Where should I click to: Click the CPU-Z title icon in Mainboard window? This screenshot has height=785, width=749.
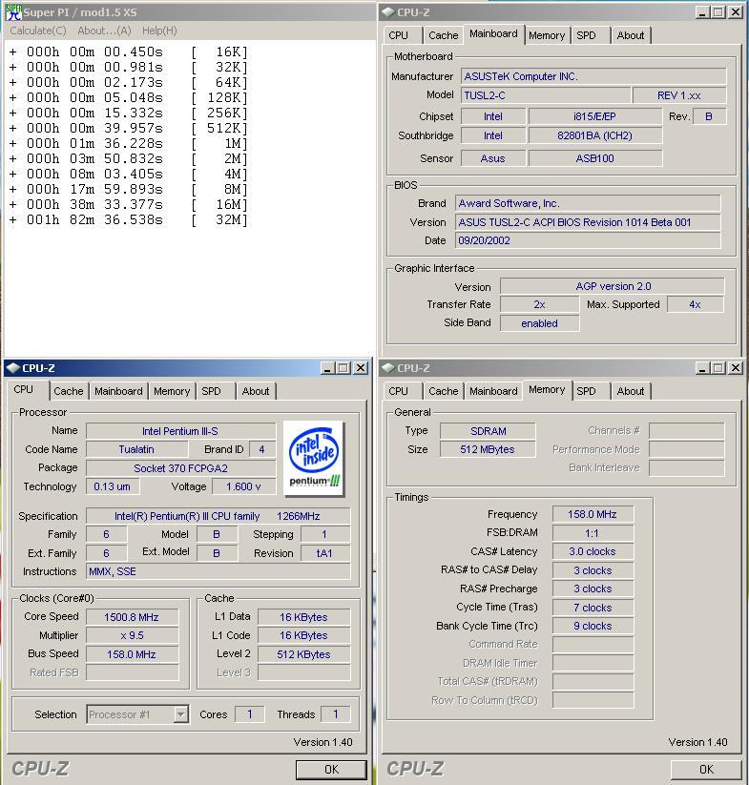tap(388, 12)
